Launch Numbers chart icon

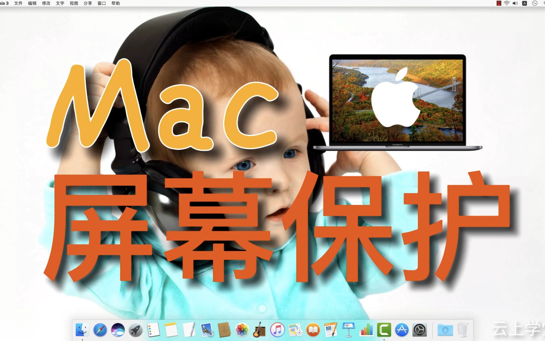[x=366, y=330]
